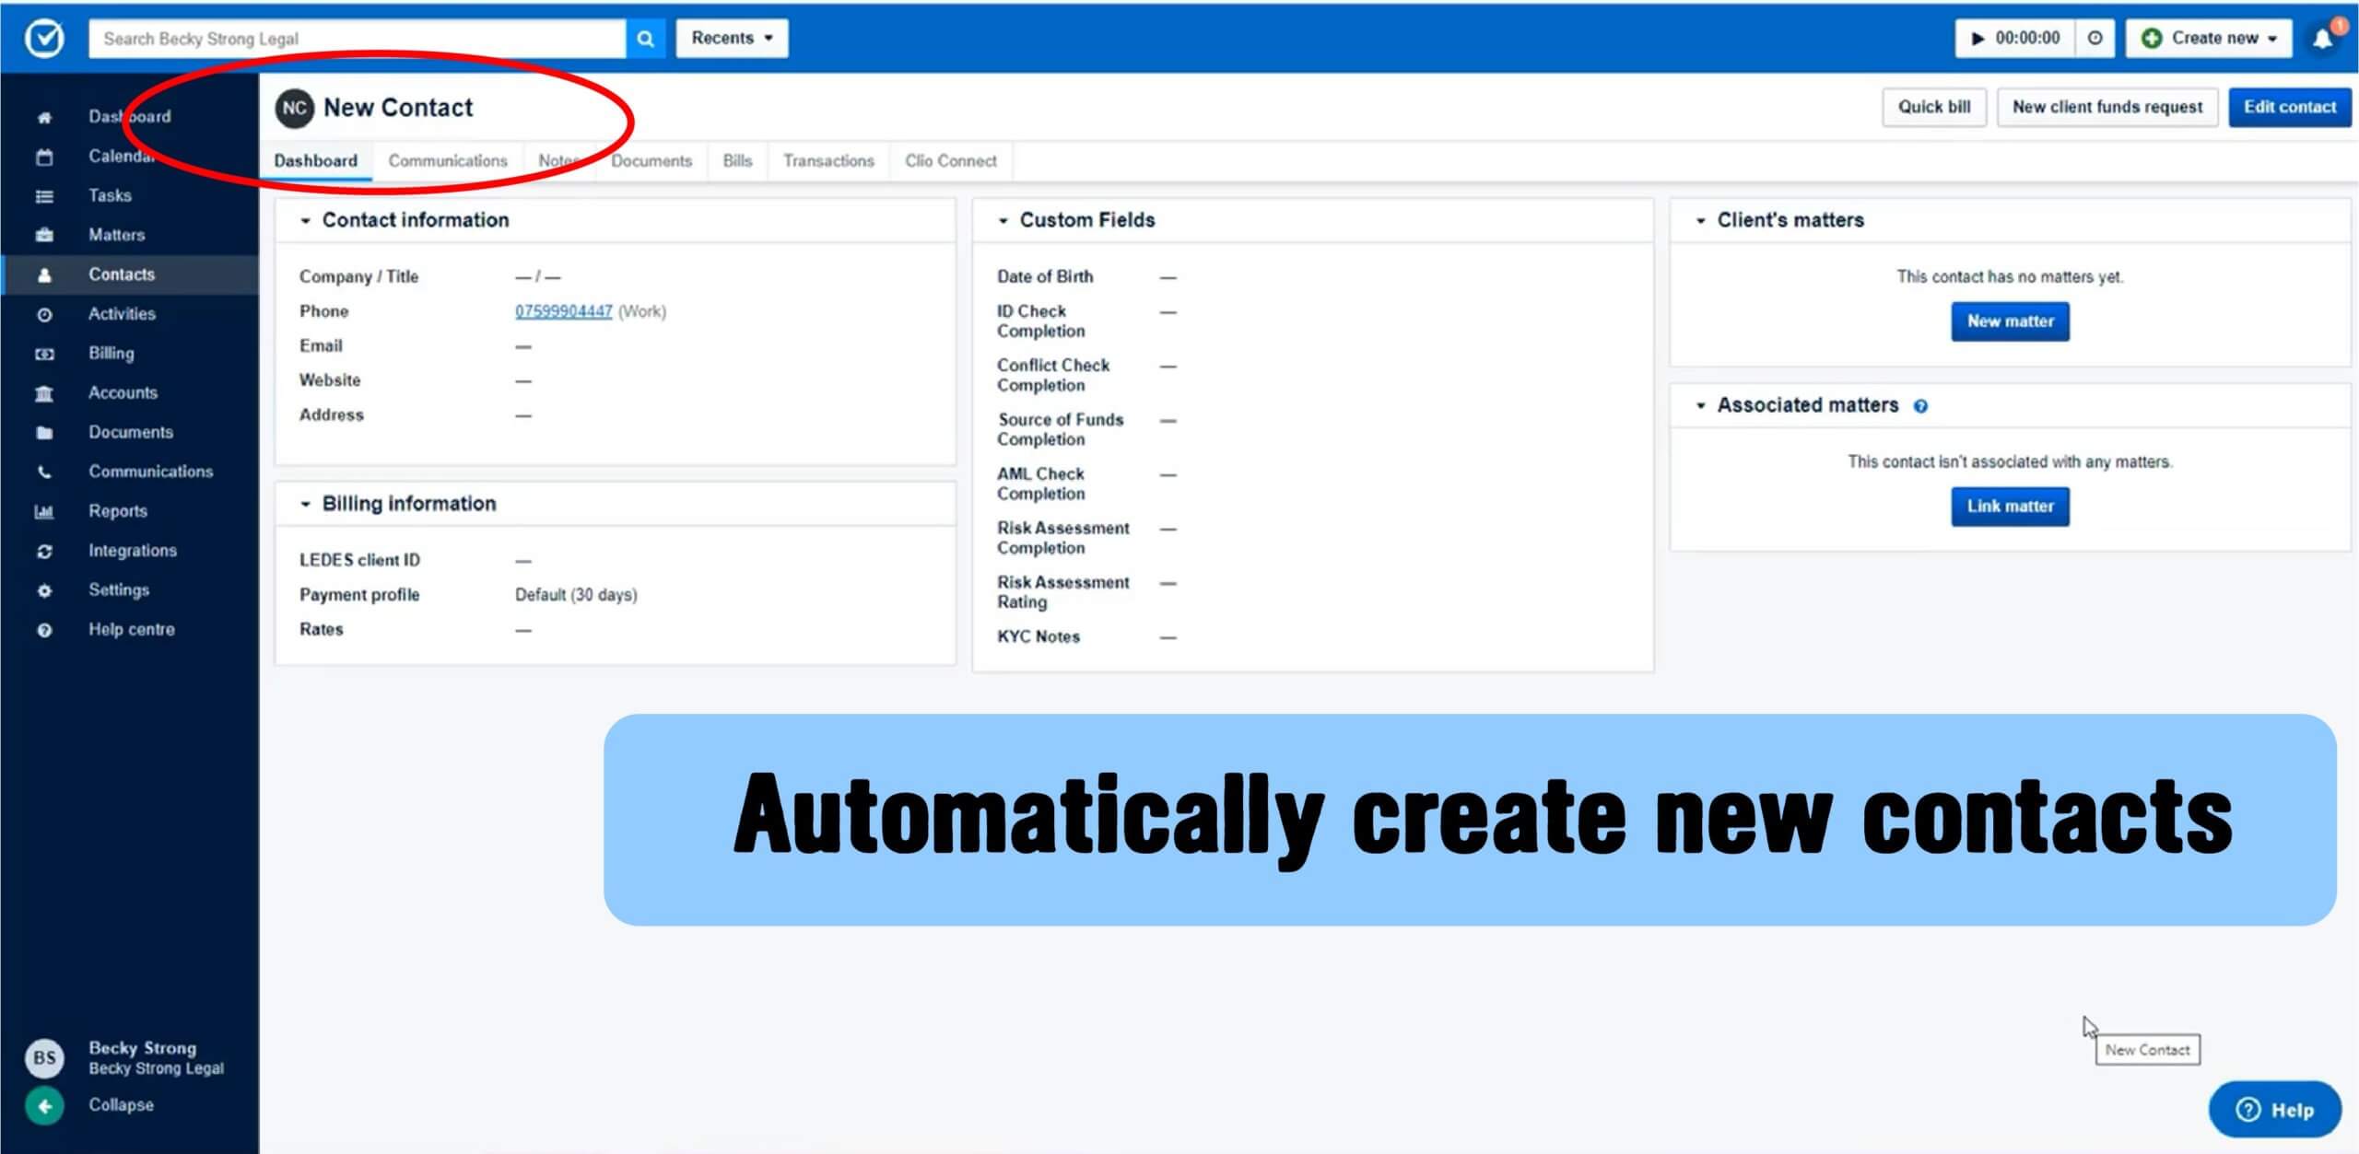Open the notifications bell

coord(2322,39)
